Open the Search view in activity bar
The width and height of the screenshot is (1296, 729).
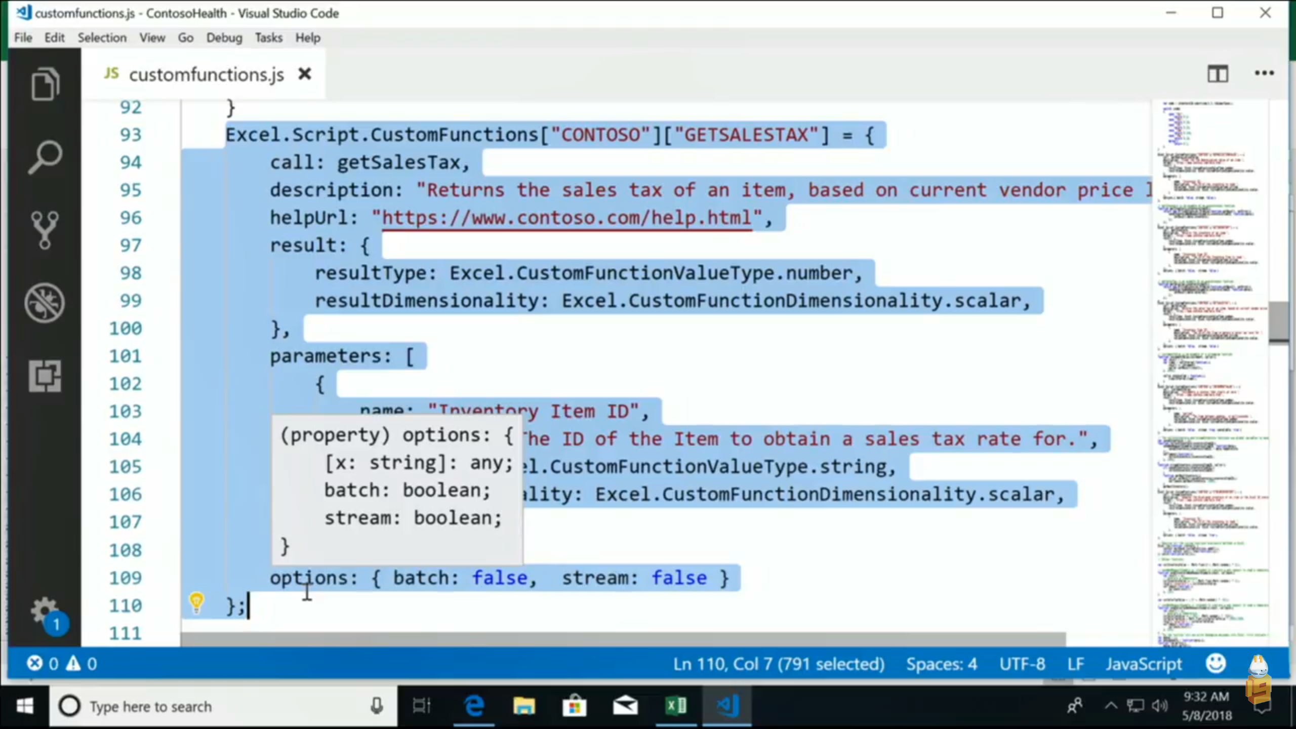tap(45, 157)
